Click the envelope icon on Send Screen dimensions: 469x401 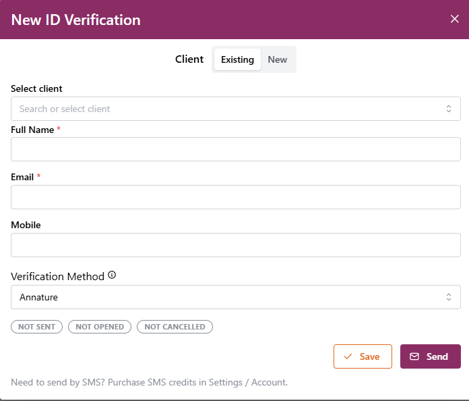click(x=414, y=356)
